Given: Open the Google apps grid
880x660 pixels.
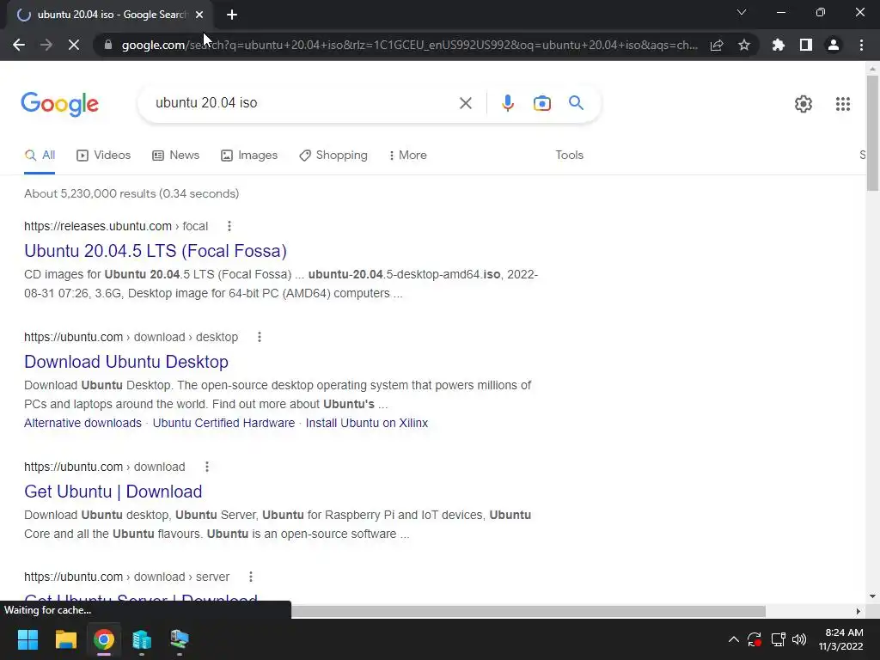Looking at the screenshot, I should pyautogui.click(x=842, y=104).
